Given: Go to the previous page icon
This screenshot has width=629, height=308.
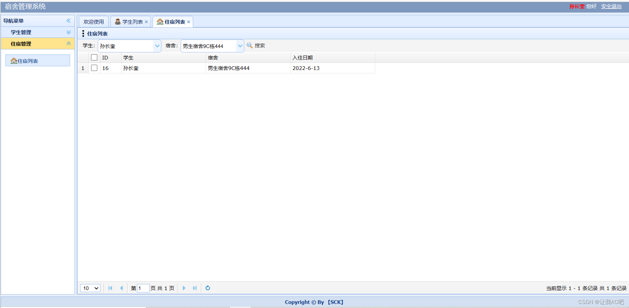Looking at the screenshot, I should (121, 288).
